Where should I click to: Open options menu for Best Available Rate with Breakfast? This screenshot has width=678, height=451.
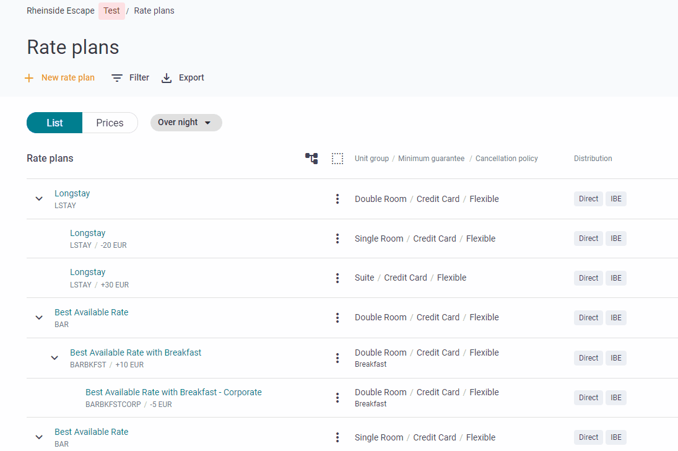point(337,358)
